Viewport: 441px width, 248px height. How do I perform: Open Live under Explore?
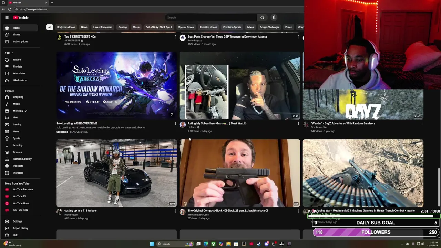coord(20,118)
